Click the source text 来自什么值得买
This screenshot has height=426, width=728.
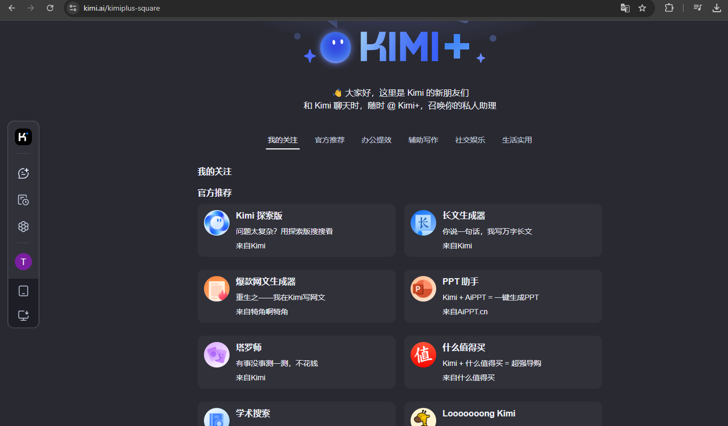pos(469,378)
